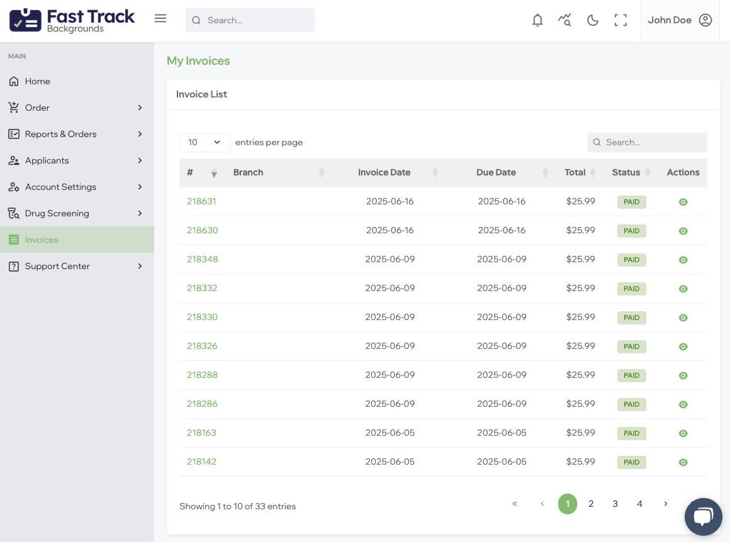730x542 pixels.
Task: Expand the Order sidebar menu
Action: coord(77,108)
